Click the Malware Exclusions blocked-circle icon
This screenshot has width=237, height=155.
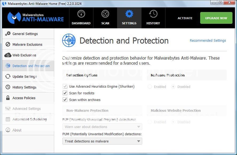coord(8,44)
